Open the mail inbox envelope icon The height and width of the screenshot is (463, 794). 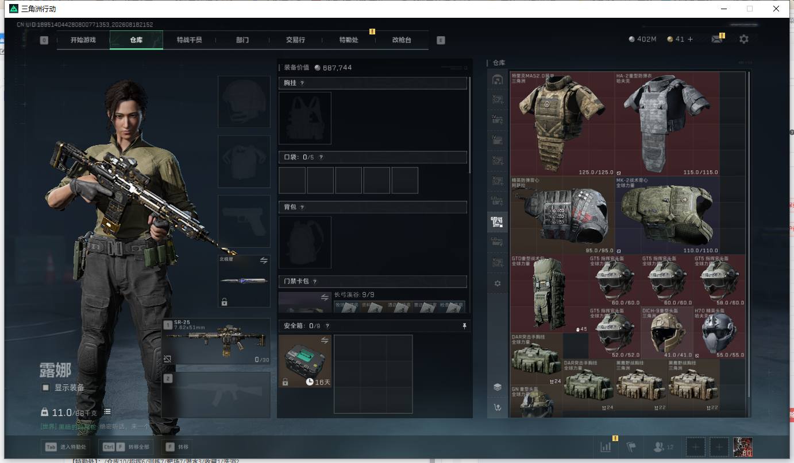pyautogui.click(x=716, y=39)
